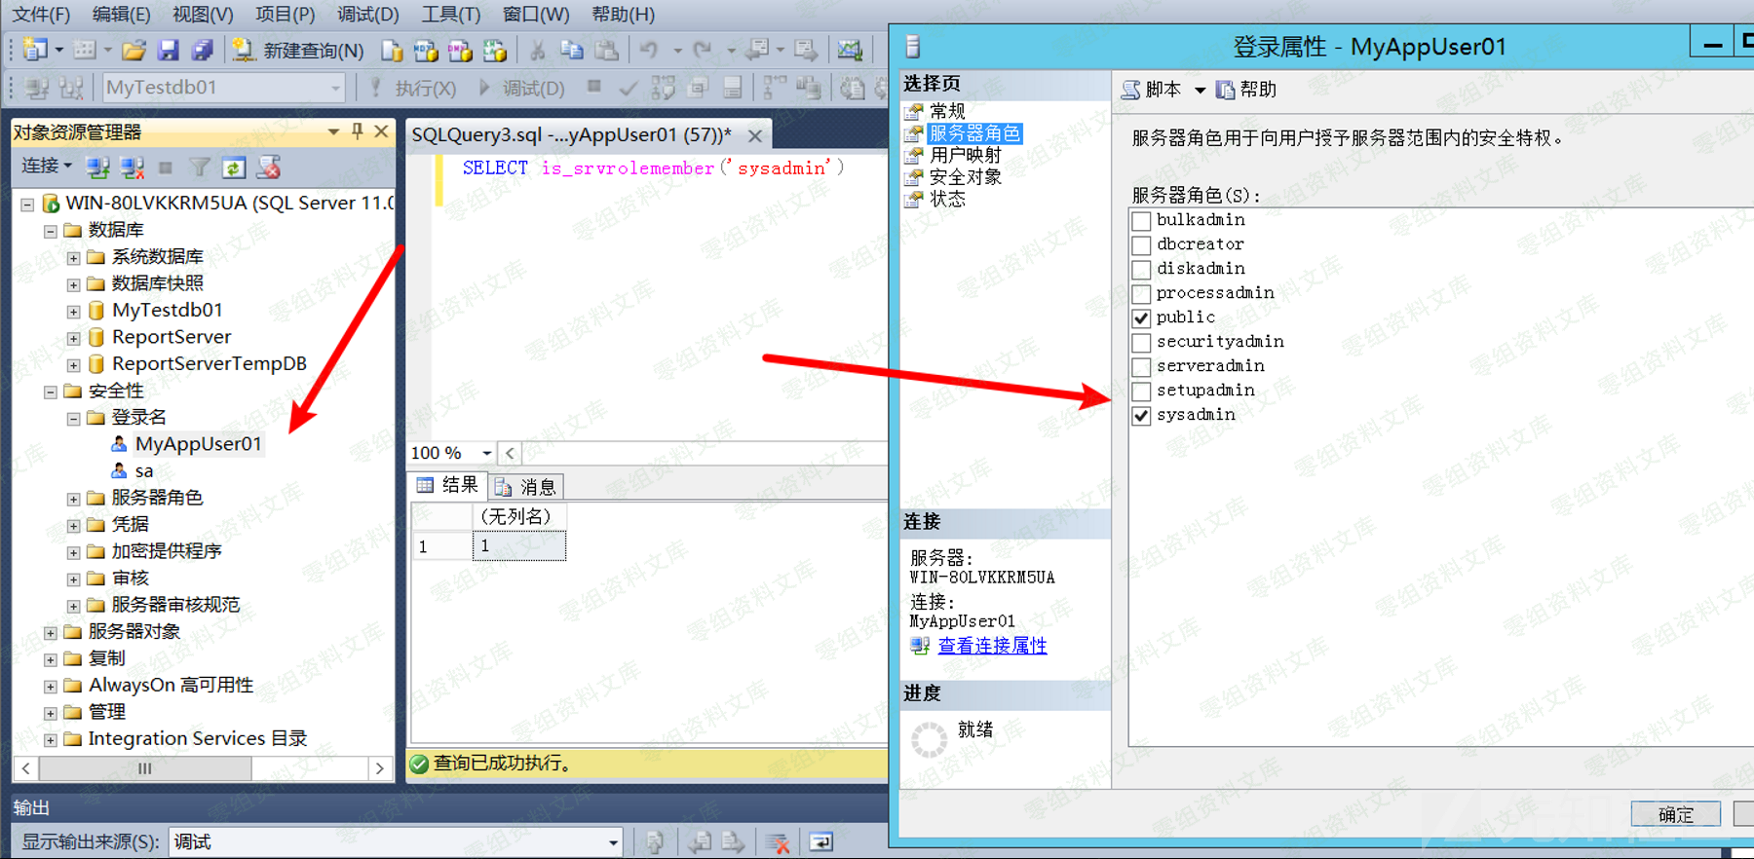Screen dimensions: 1754x859
Task: Expand the ReportServer database node
Action: (73, 338)
